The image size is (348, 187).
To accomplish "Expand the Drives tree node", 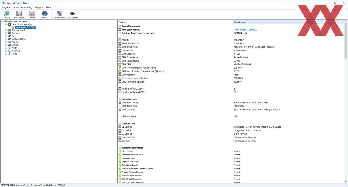I will (6, 45).
